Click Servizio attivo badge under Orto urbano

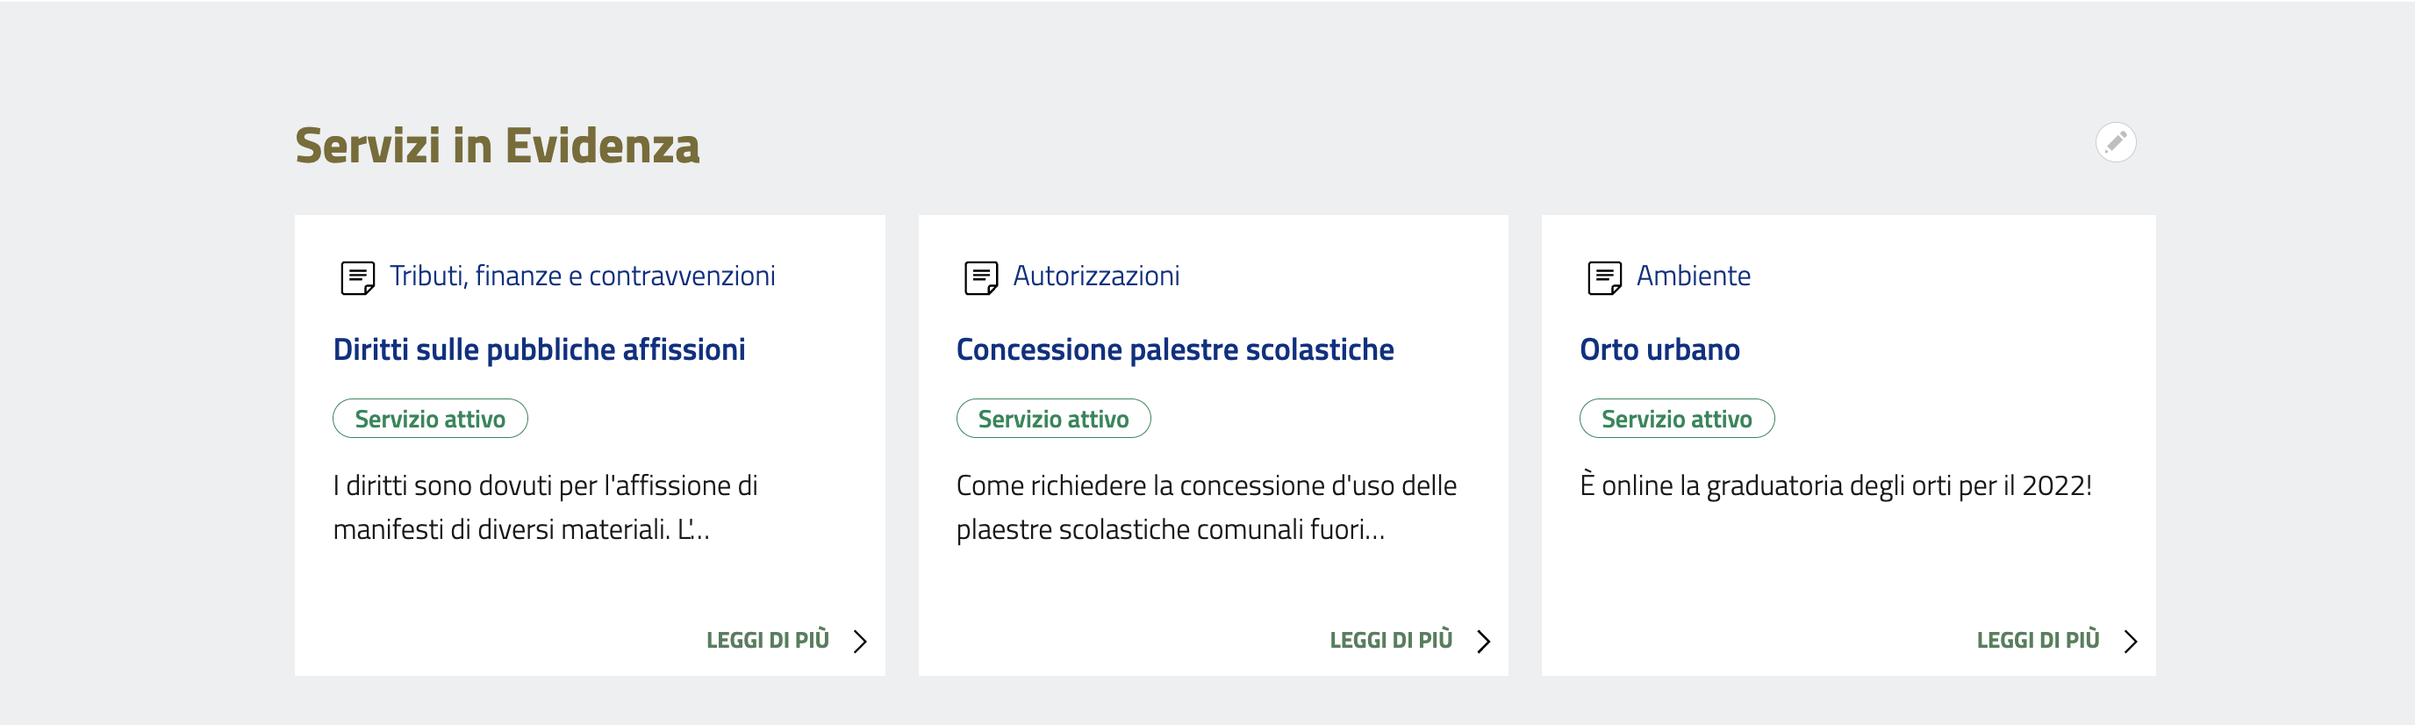pyautogui.click(x=1677, y=420)
